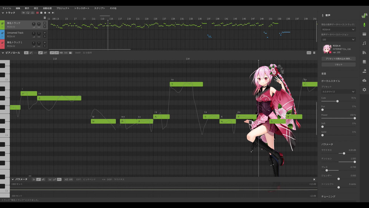Select the 'br' note in piano roll
This screenshot has width=369, height=208.
[x=103, y=121]
